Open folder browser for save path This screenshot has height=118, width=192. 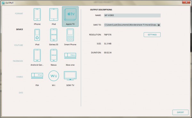click(159, 25)
